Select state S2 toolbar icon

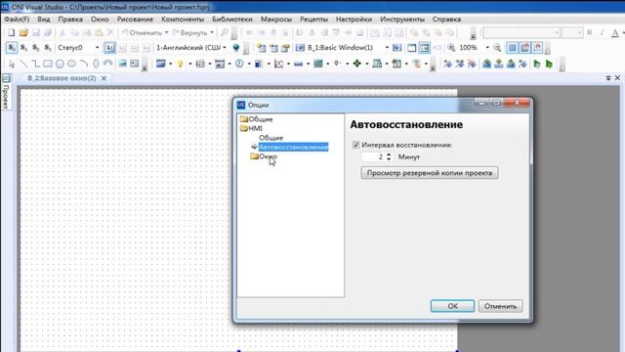pyautogui.click(x=35, y=48)
